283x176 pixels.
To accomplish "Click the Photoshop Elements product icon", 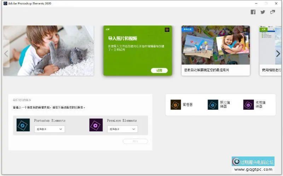I will tap(23, 125).
